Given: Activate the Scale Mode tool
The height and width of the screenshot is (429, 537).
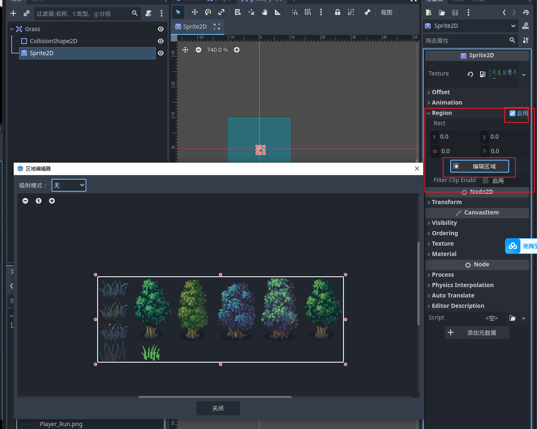Looking at the screenshot, I should click(221, 12).
